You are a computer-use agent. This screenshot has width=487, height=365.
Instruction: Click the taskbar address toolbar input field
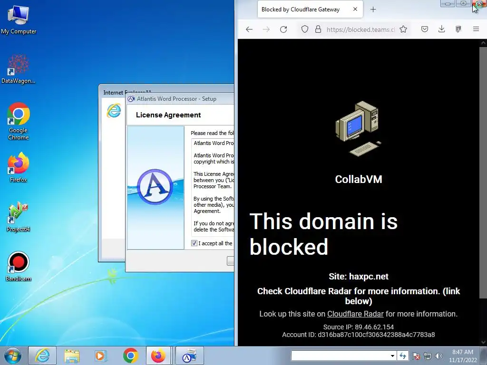340,355
